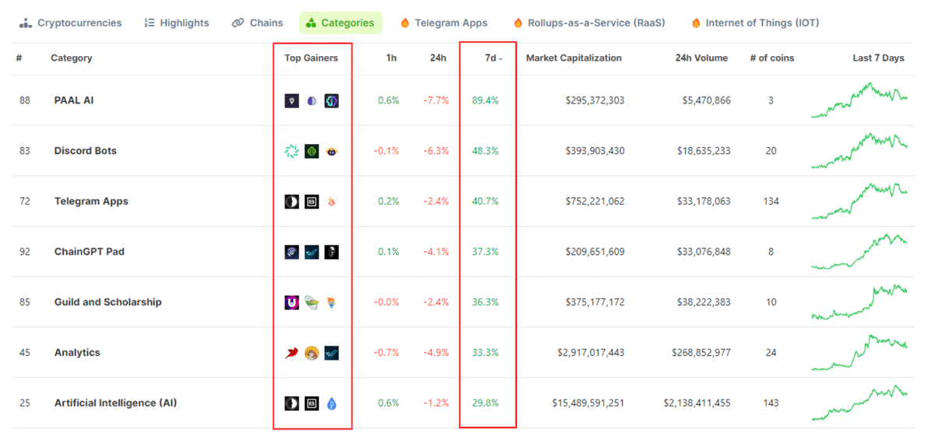Viewport: 935px width, 432px height.
Task: Click the middle coin icon in PAAL AI row
Action: tap(312, 100)
